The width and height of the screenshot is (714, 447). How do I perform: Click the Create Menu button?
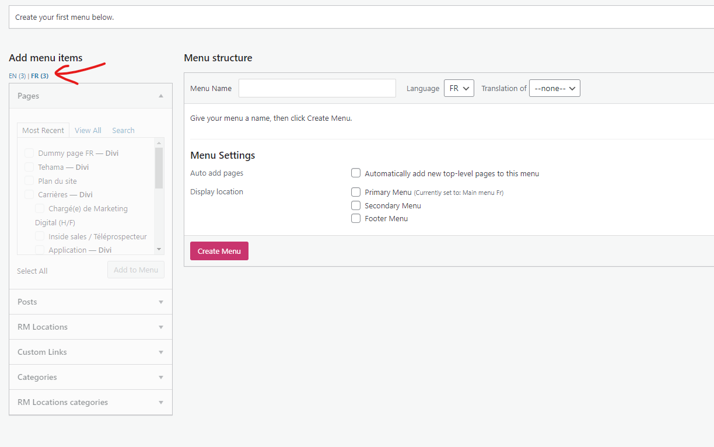[219, 251]
